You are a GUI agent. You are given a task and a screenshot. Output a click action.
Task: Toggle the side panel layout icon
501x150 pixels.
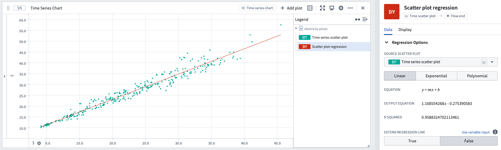(x=310, y=8)
